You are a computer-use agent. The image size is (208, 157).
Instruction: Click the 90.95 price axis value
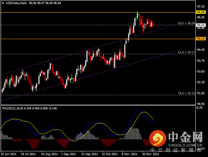201,104
